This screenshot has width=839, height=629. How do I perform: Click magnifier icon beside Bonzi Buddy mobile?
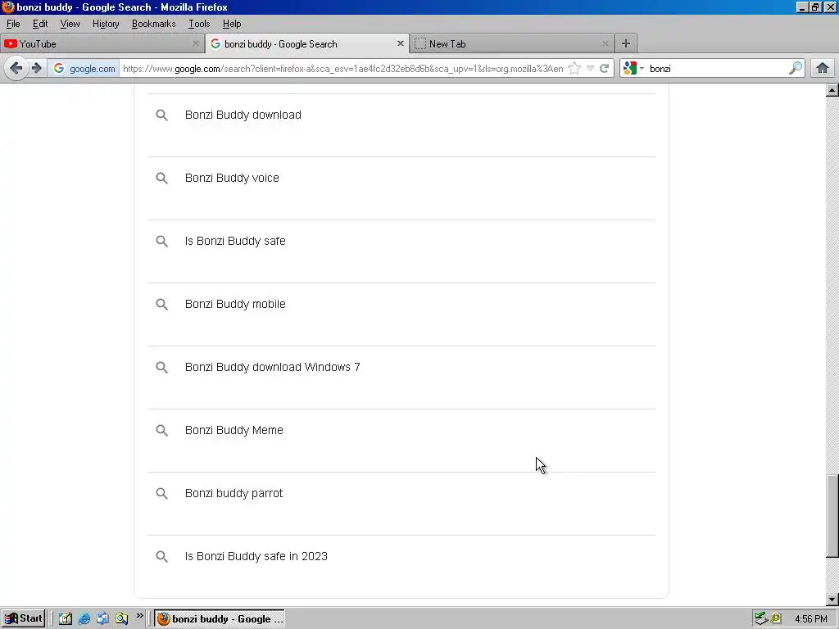tap(161, 305)
